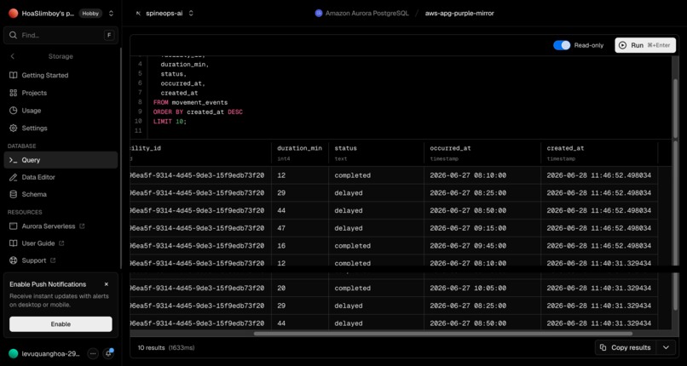
Task: Click the spineops-ai project logo icon
Action: (x=138, y=13)
